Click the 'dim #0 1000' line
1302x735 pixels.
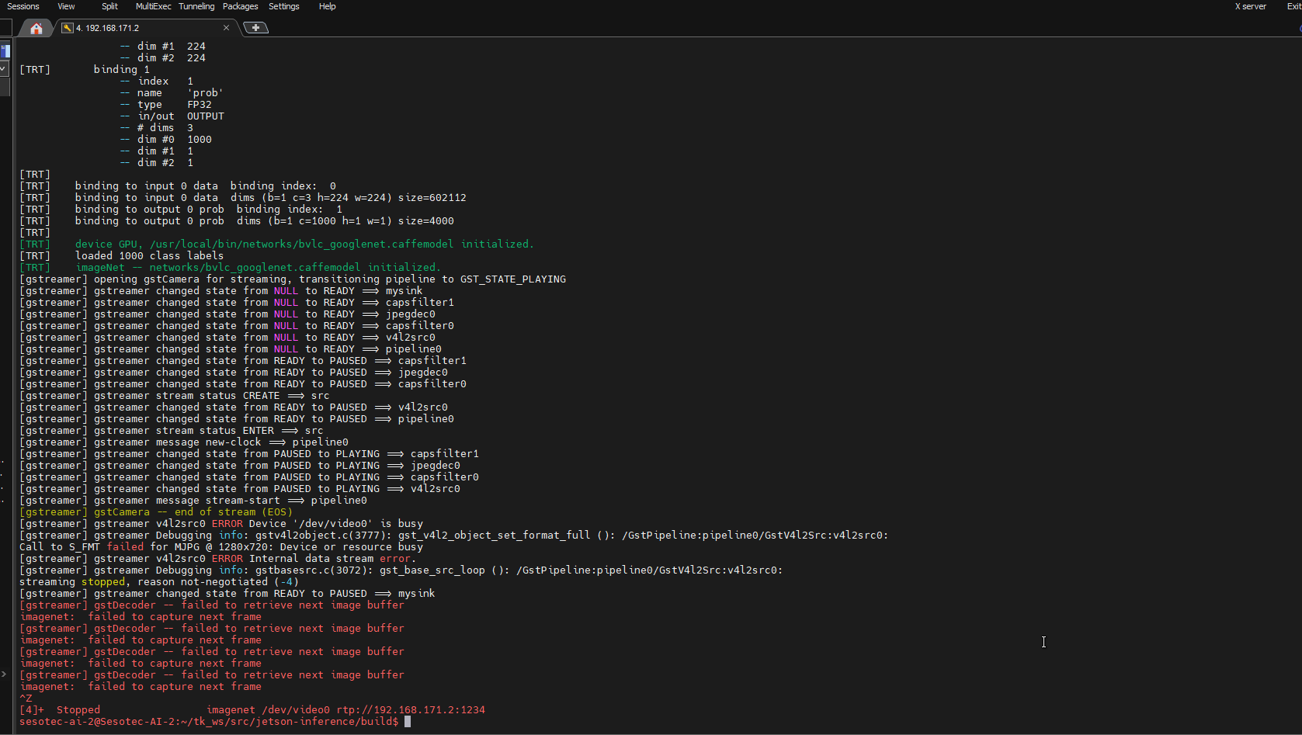pyautogui.click(x=165, y=140)
